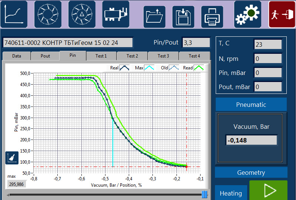
Task: Open settings with the gears icon
Action: 248,14
